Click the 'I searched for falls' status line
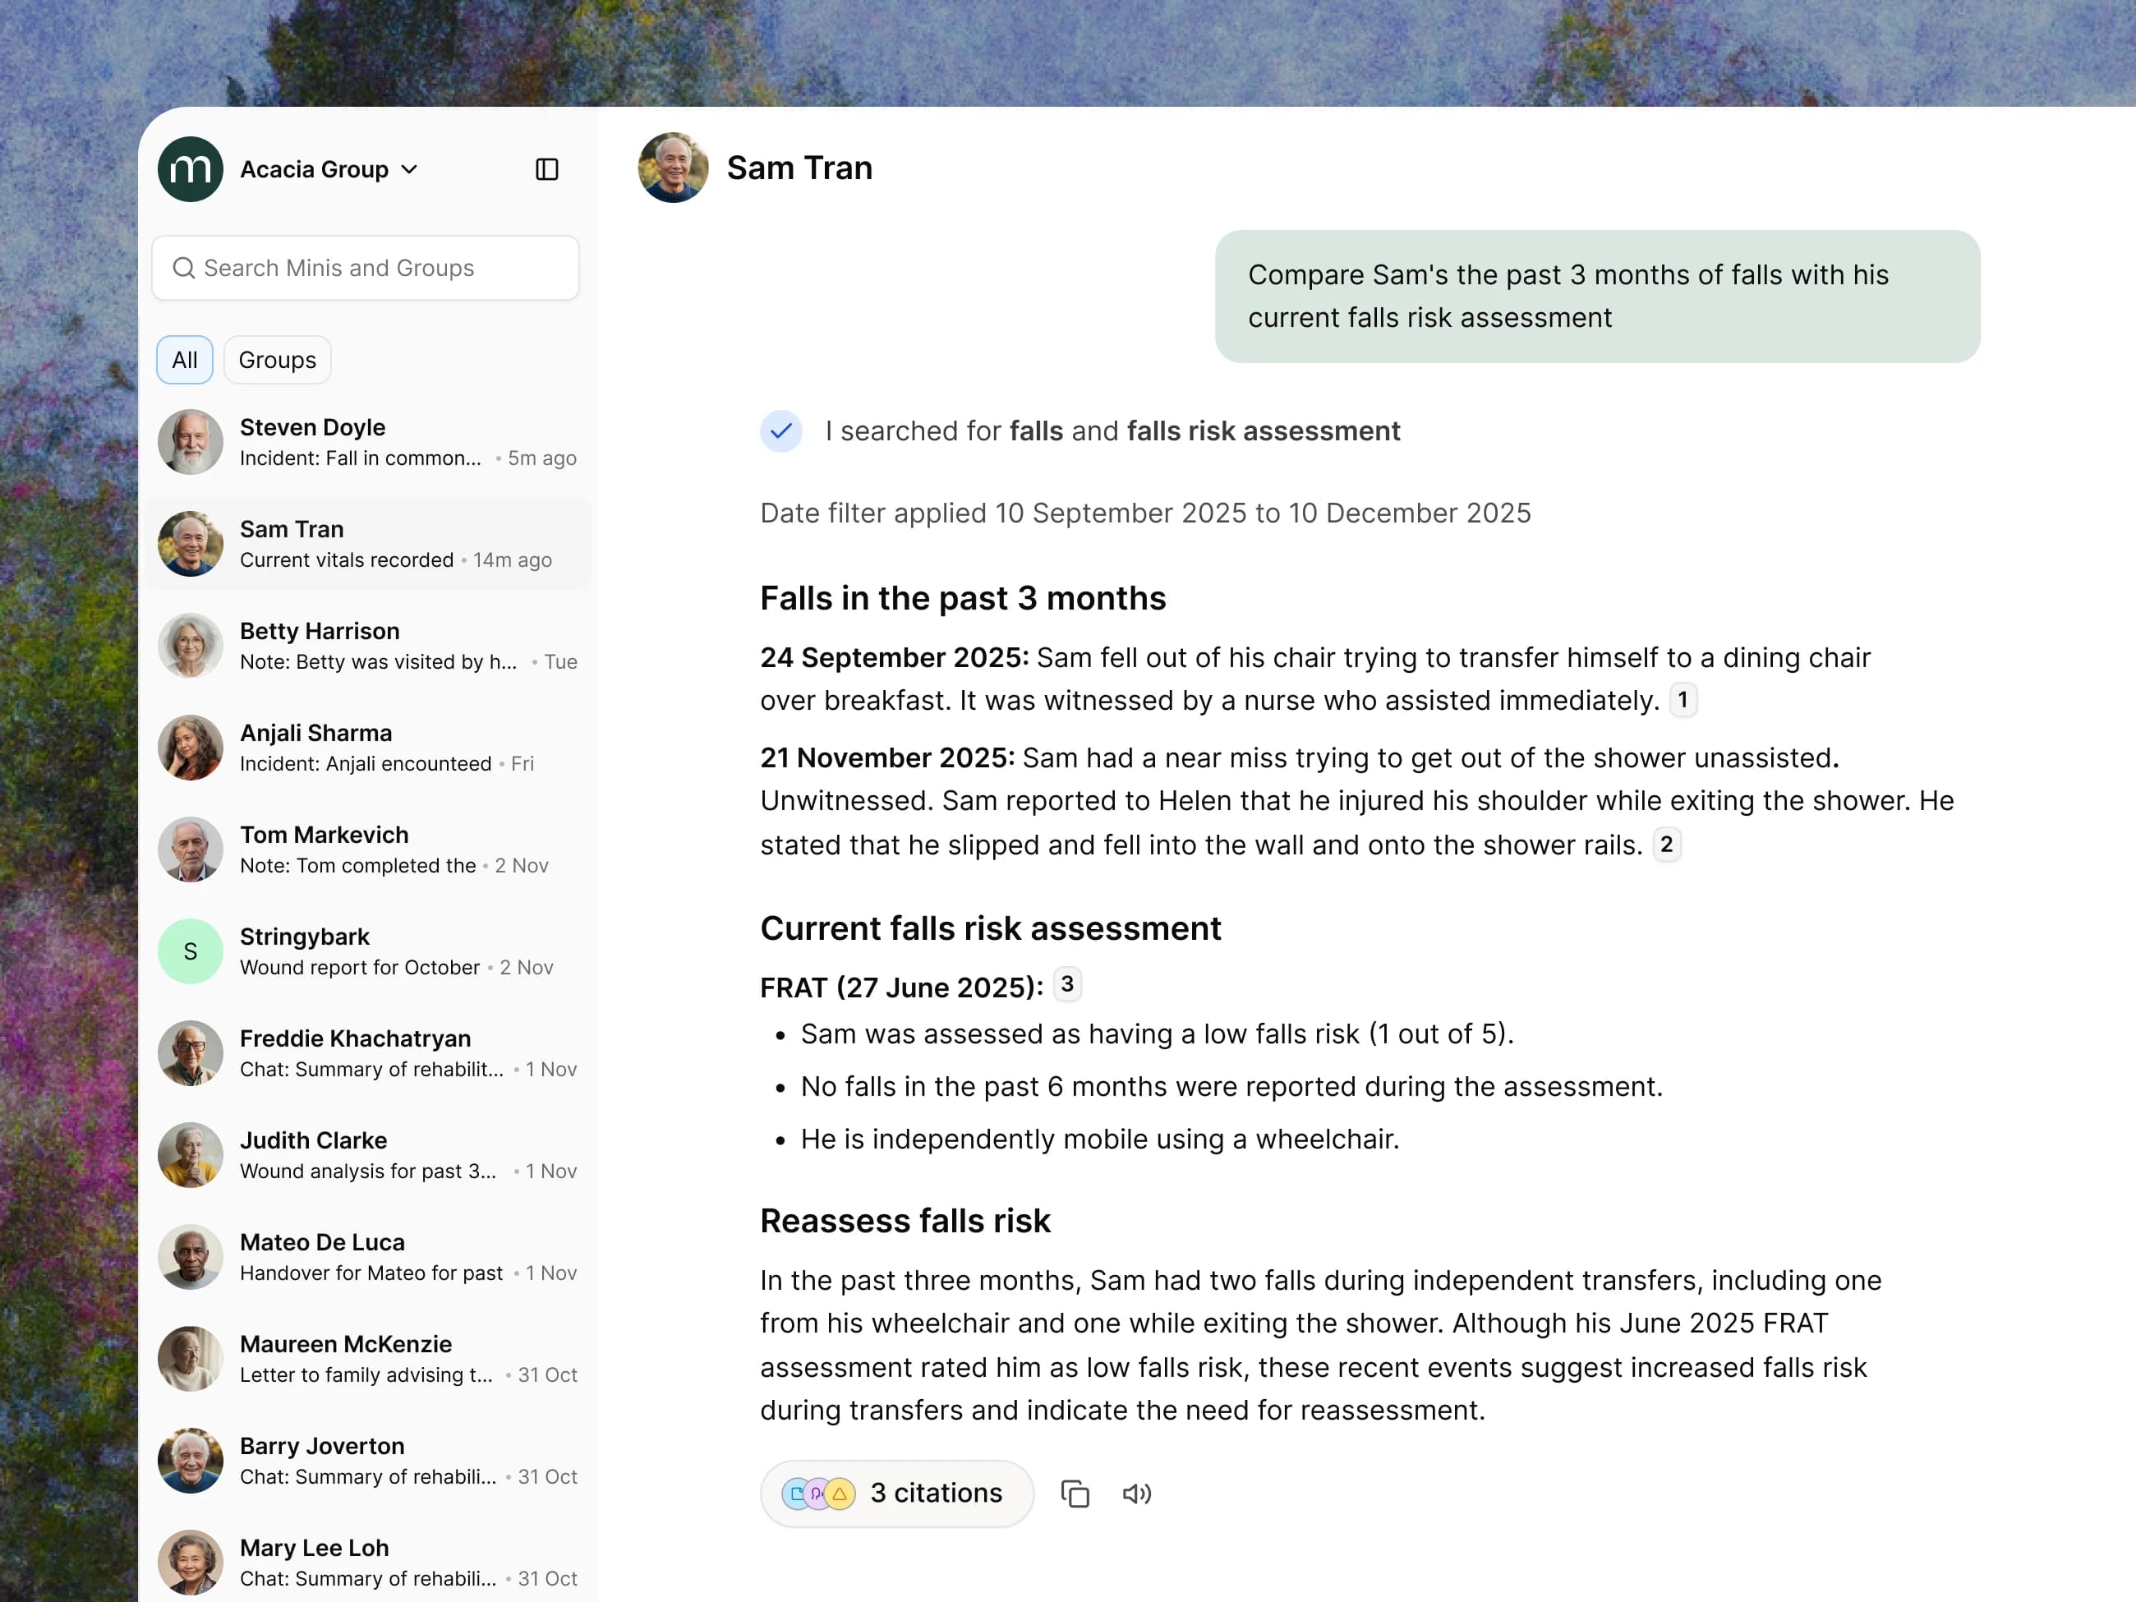This screenshot has height=1602, width=2136. pos(1112,430)
